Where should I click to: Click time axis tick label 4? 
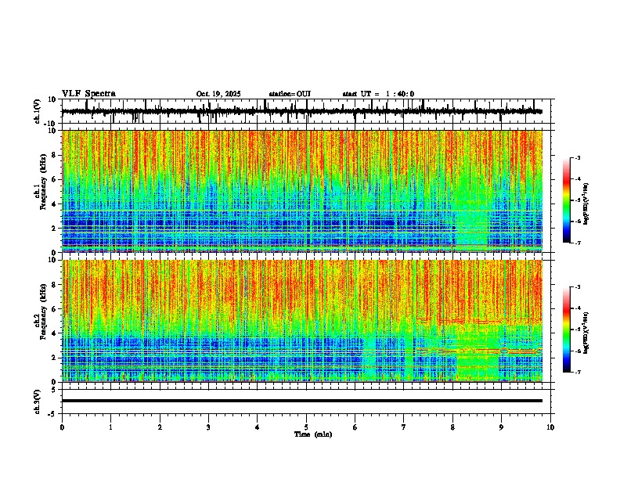(258, 427)
